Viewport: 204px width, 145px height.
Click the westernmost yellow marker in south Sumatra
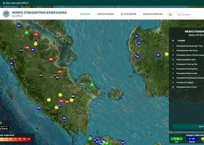[49, 100]
